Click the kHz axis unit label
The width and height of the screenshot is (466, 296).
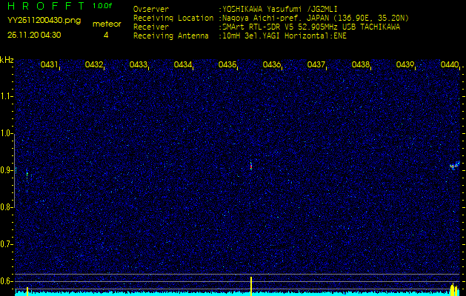click(7, 60)
